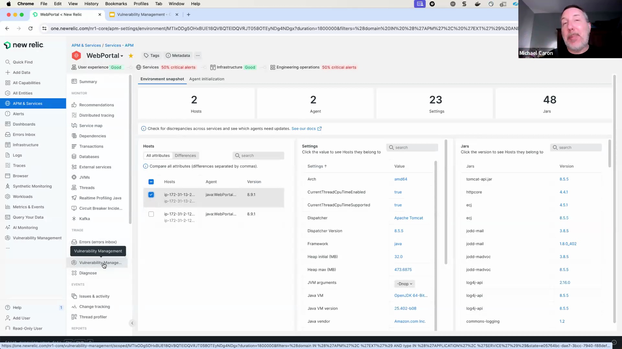622x349 pixels.
Task: Click the Settings panel scrollbar
Action: point(446,202)
